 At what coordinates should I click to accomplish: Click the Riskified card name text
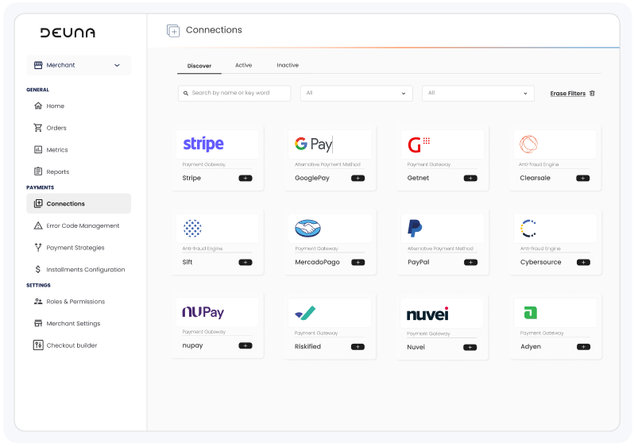point(307,346)
